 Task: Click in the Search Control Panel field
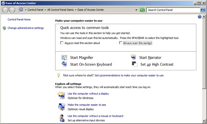(x=173, y=10)
